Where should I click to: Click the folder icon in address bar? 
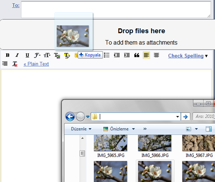[x=95, y=117]
